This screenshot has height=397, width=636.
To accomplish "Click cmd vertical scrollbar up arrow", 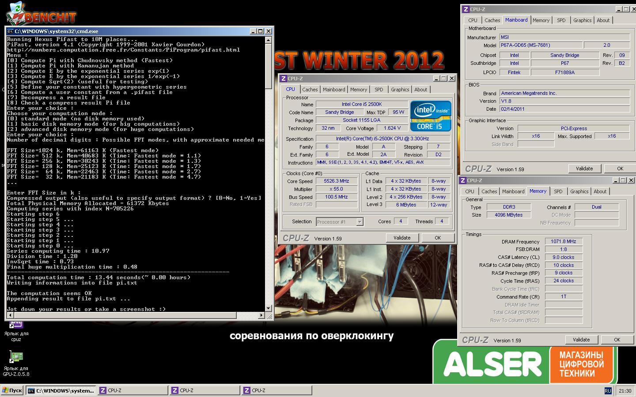I will (x=269, y=40).
